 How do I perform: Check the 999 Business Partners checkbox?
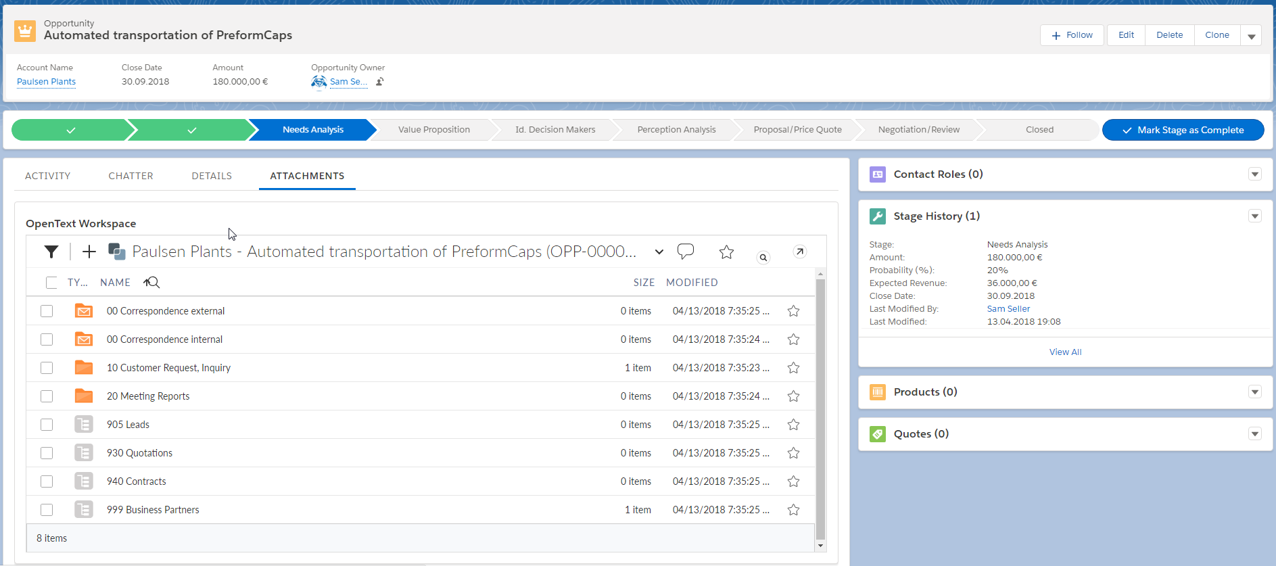pyautogui.click(x=47, y=510)
